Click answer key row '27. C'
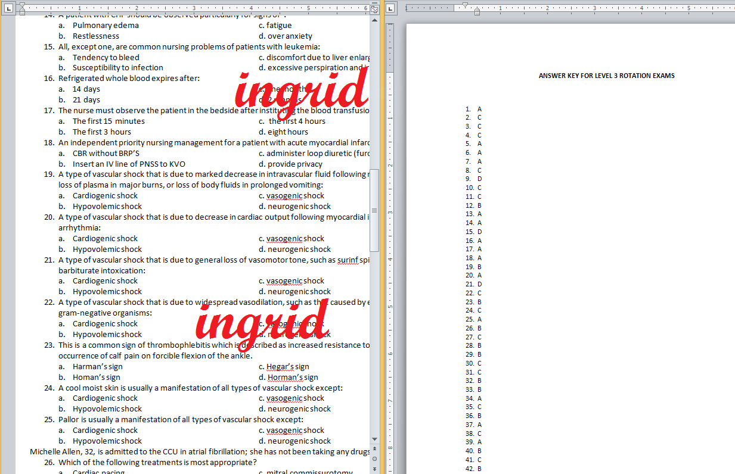Screen dimensions: 735x474 point(473,337)
